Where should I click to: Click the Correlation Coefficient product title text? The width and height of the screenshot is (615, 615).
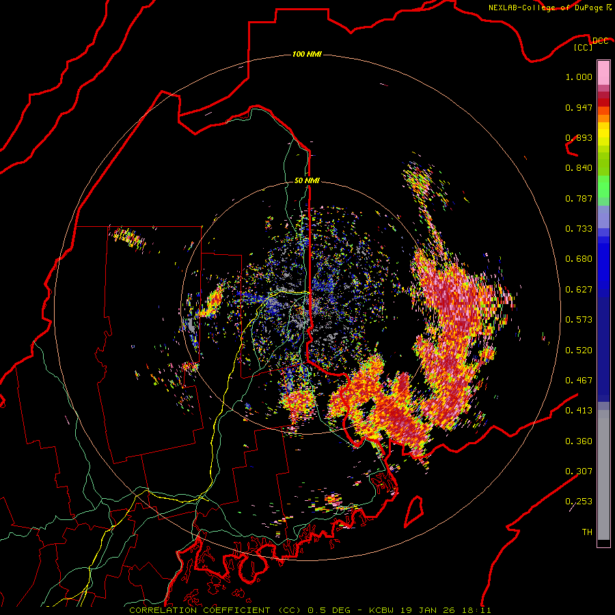215,610
